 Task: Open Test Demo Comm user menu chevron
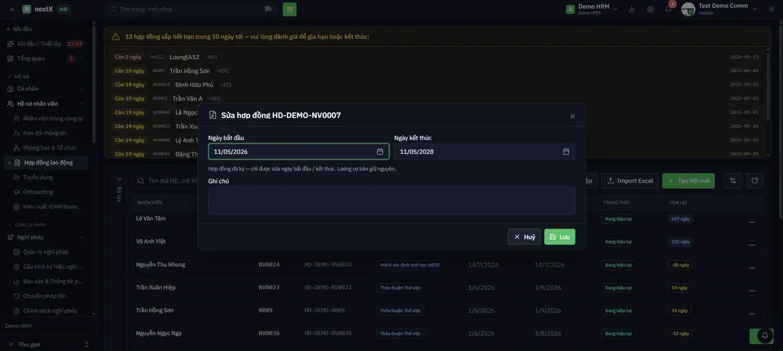point(755,9)
